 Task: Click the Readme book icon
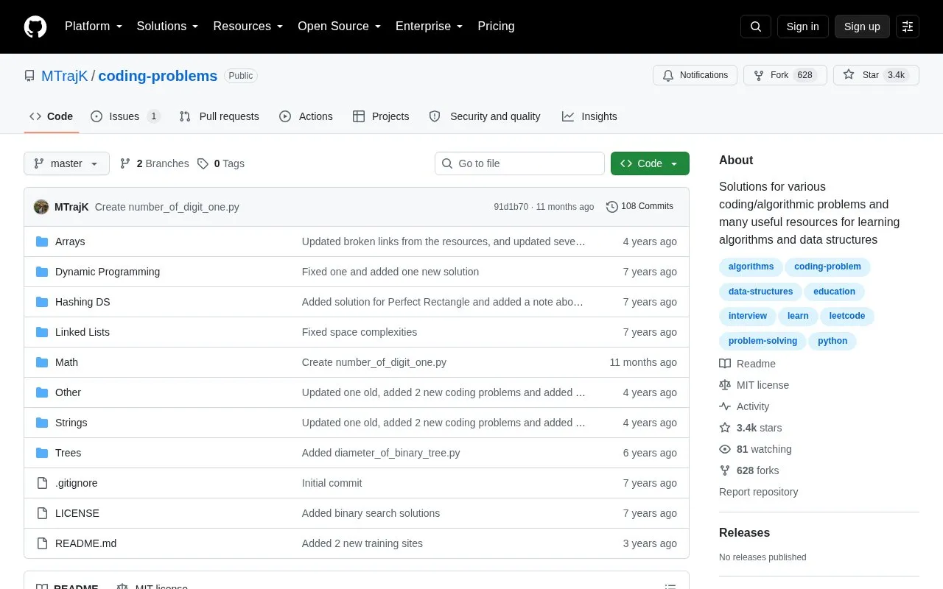pyautogui.click(x=725, y=364)
